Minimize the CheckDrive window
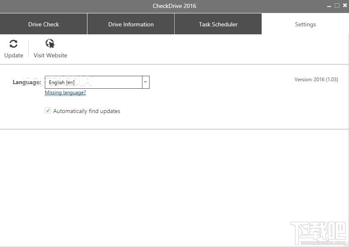 coord(329,6)
